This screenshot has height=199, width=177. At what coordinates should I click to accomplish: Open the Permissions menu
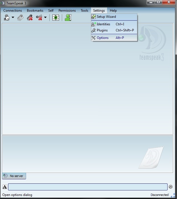click(67, 11)
